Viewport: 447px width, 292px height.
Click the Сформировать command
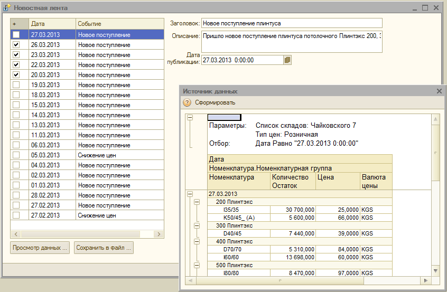[x=215, y=102]
